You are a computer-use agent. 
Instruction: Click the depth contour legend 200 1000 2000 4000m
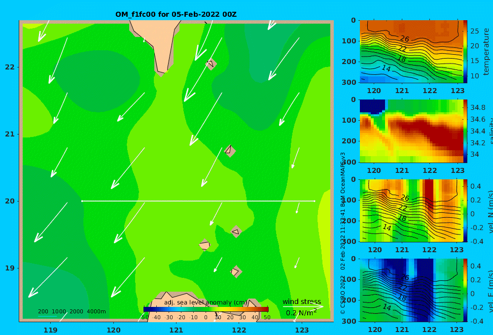tap(71, 311)
